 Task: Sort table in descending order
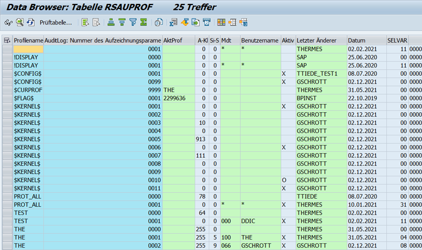122,23
